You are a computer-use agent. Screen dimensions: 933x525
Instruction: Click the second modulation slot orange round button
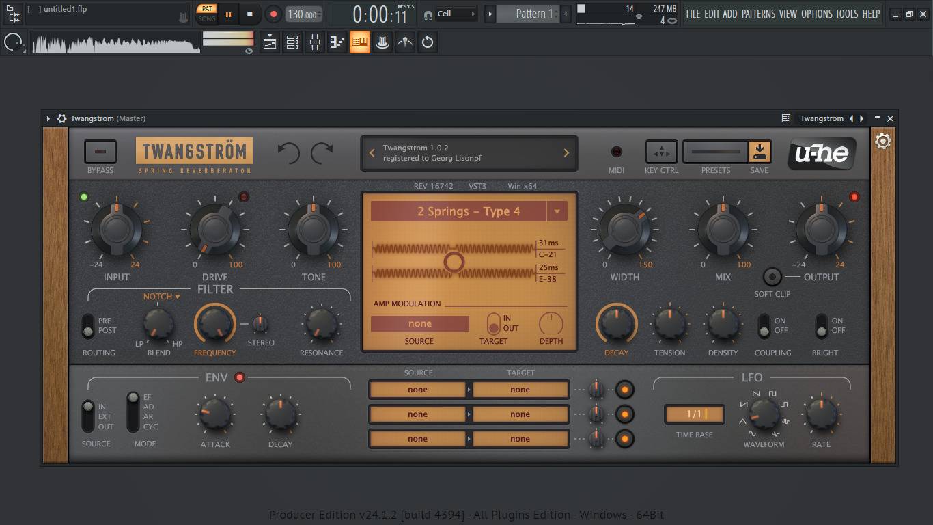pyautogui.click(x=624, y=414)
